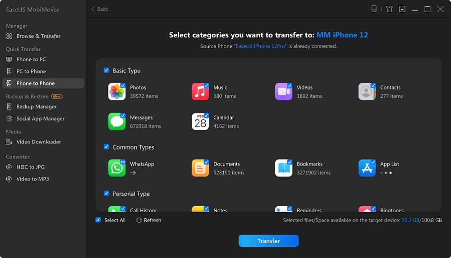Open the shirt skin icon in title bar

[x=390, y=9]
